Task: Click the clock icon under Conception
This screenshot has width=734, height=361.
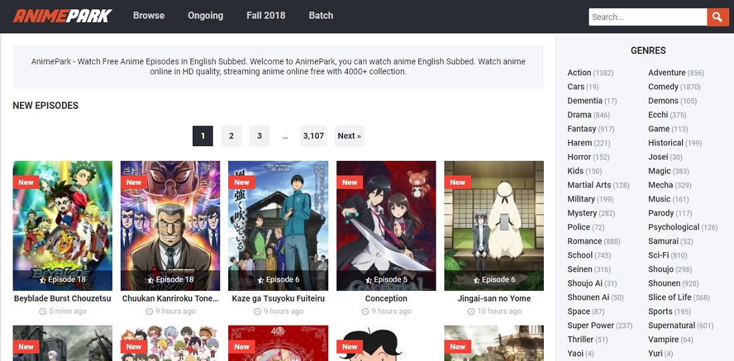Action: (365, 312)
